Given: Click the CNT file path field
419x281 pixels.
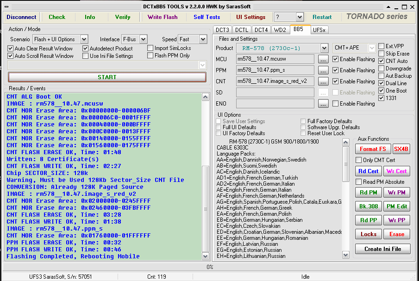Looking at the screenshot, I should (x=275, y=81).
